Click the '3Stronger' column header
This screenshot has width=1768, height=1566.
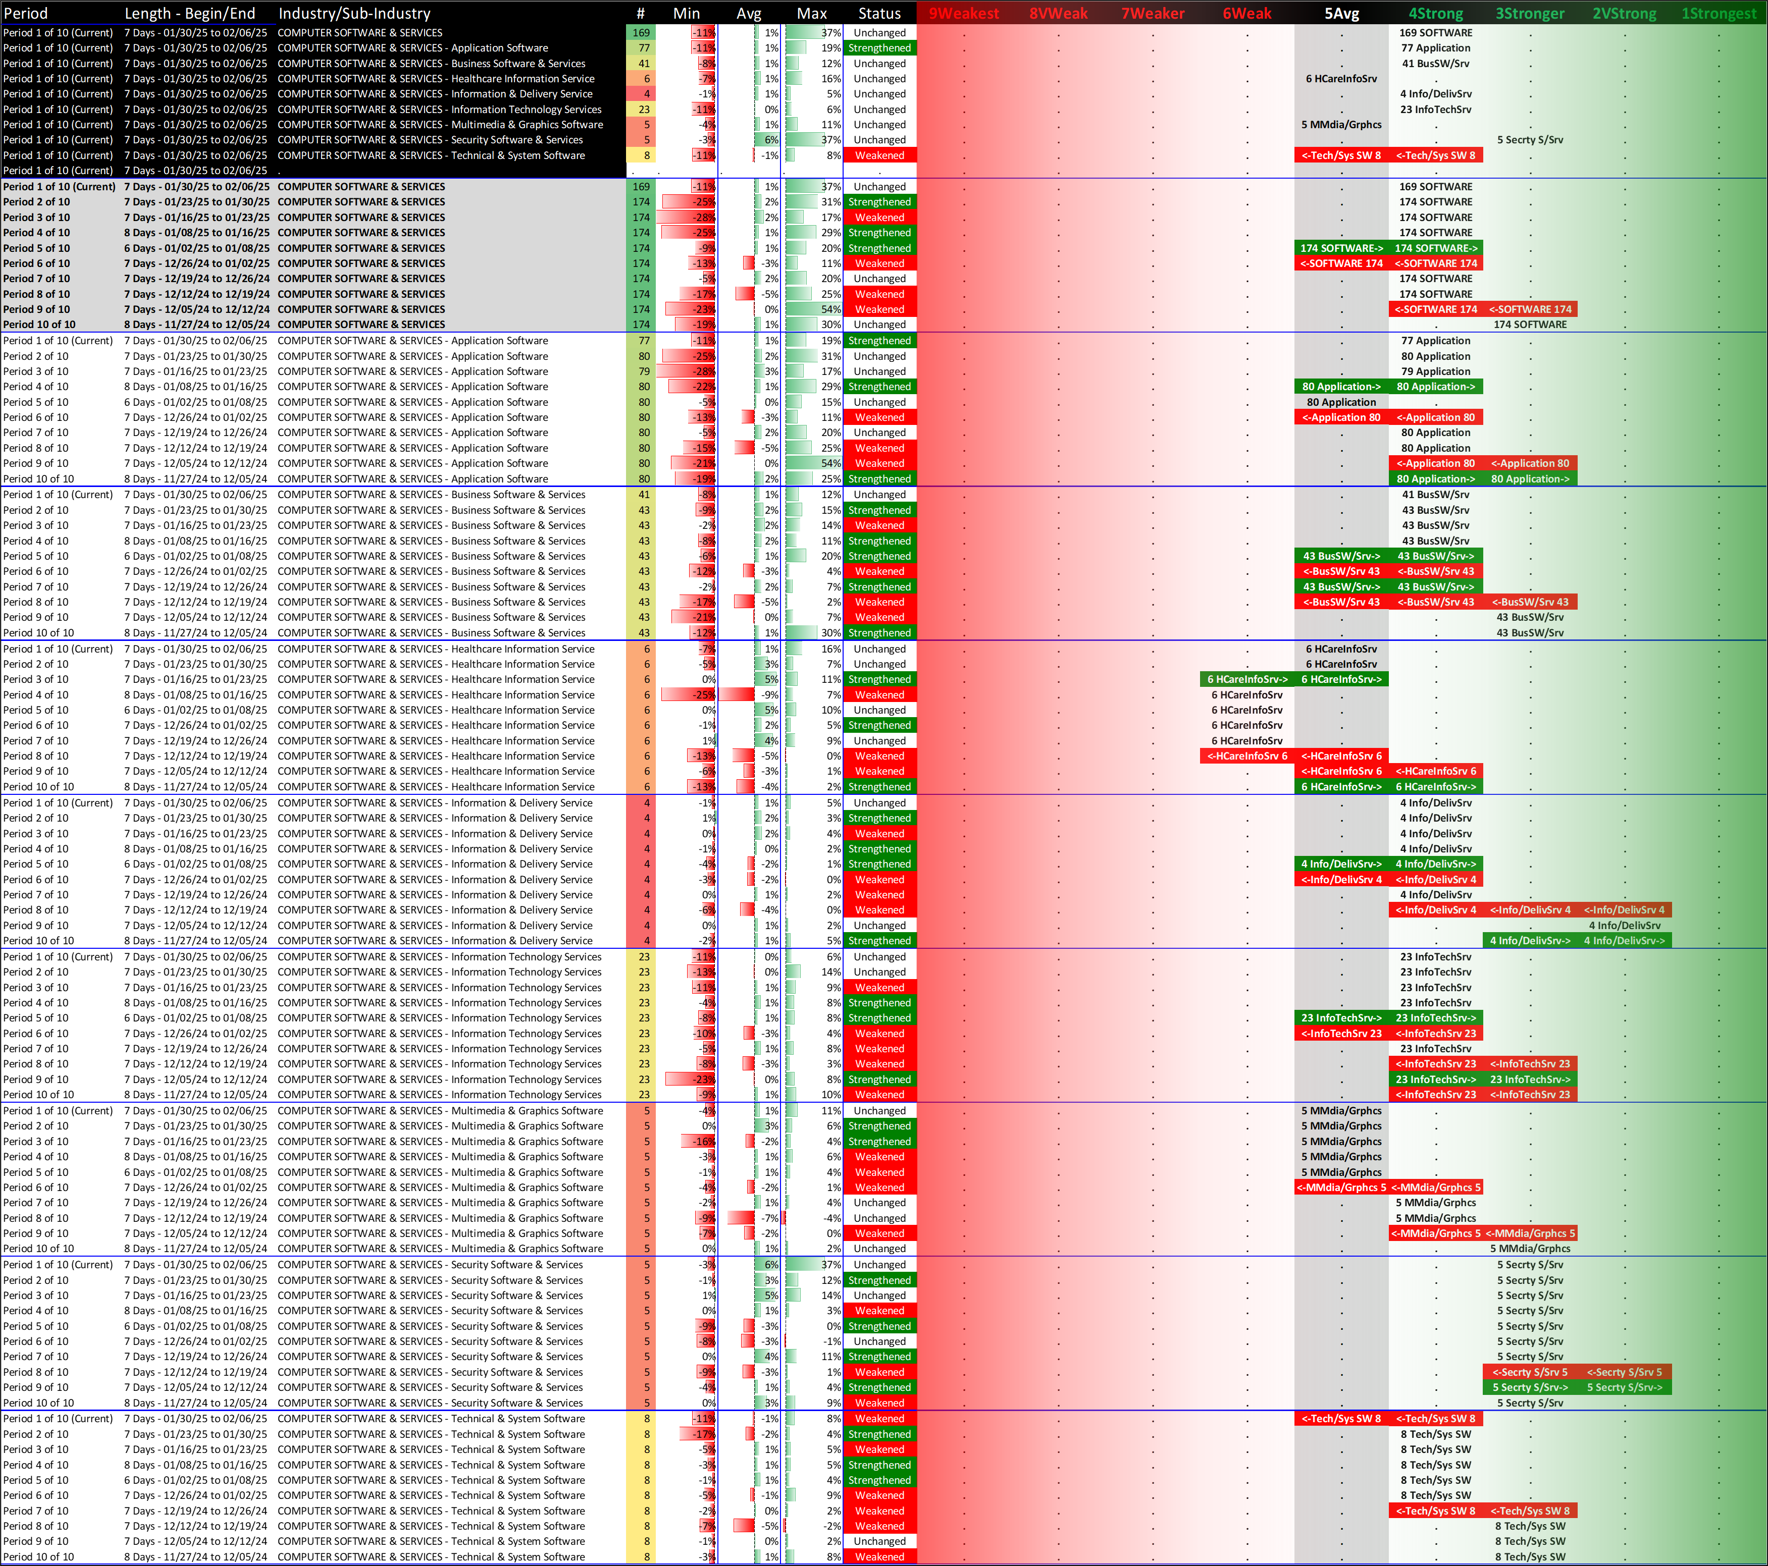click(1529, 13)
